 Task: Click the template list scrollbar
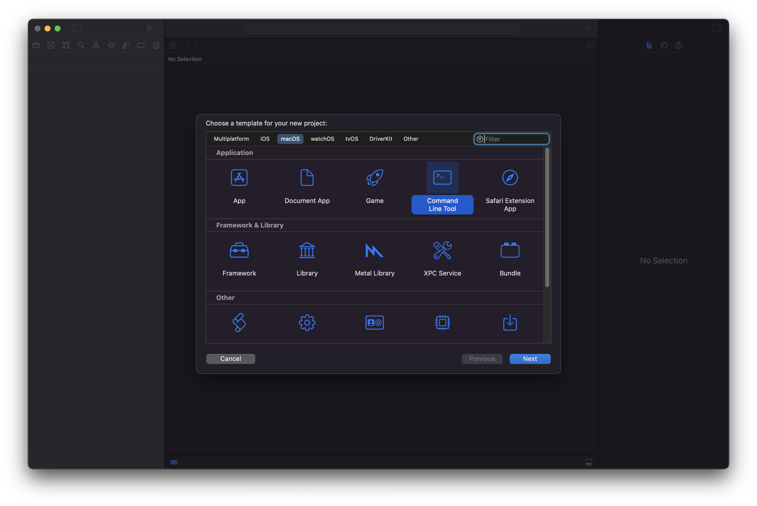click(547, 217)
